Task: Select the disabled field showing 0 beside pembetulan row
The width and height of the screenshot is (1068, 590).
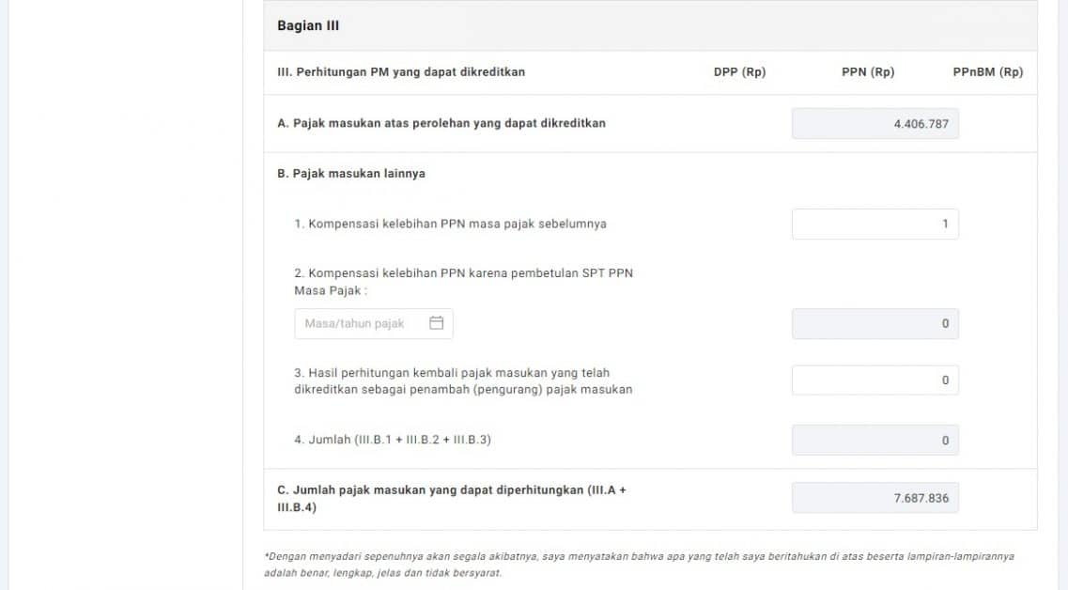Action: point(875,323)
